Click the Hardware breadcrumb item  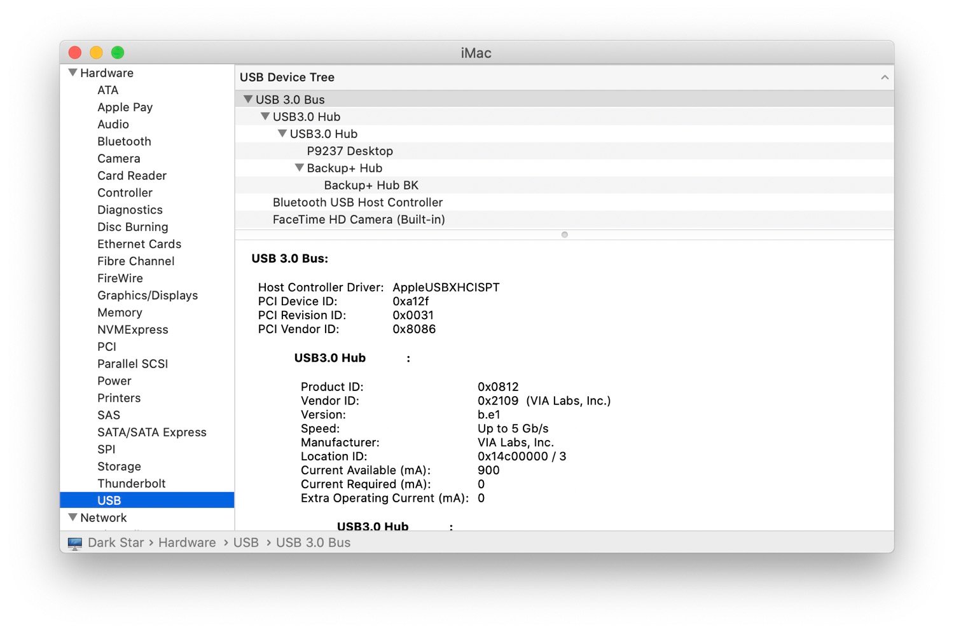pos(187,542)
